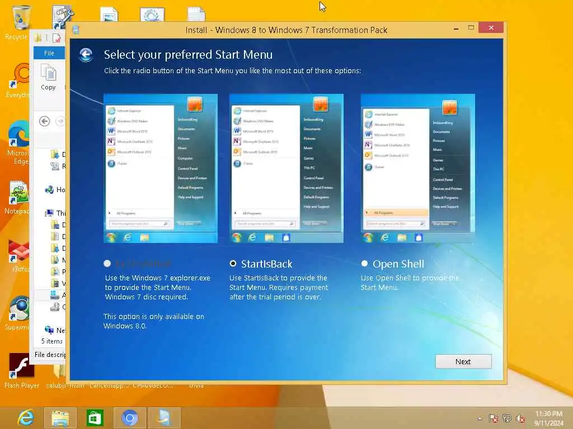
Task: Show hidden tray icons arrow
Action: [x=480, y=418]
